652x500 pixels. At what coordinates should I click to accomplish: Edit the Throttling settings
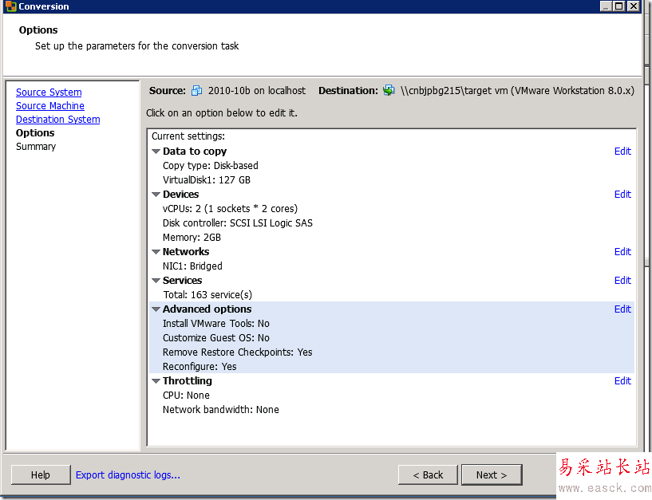(622, 381)
